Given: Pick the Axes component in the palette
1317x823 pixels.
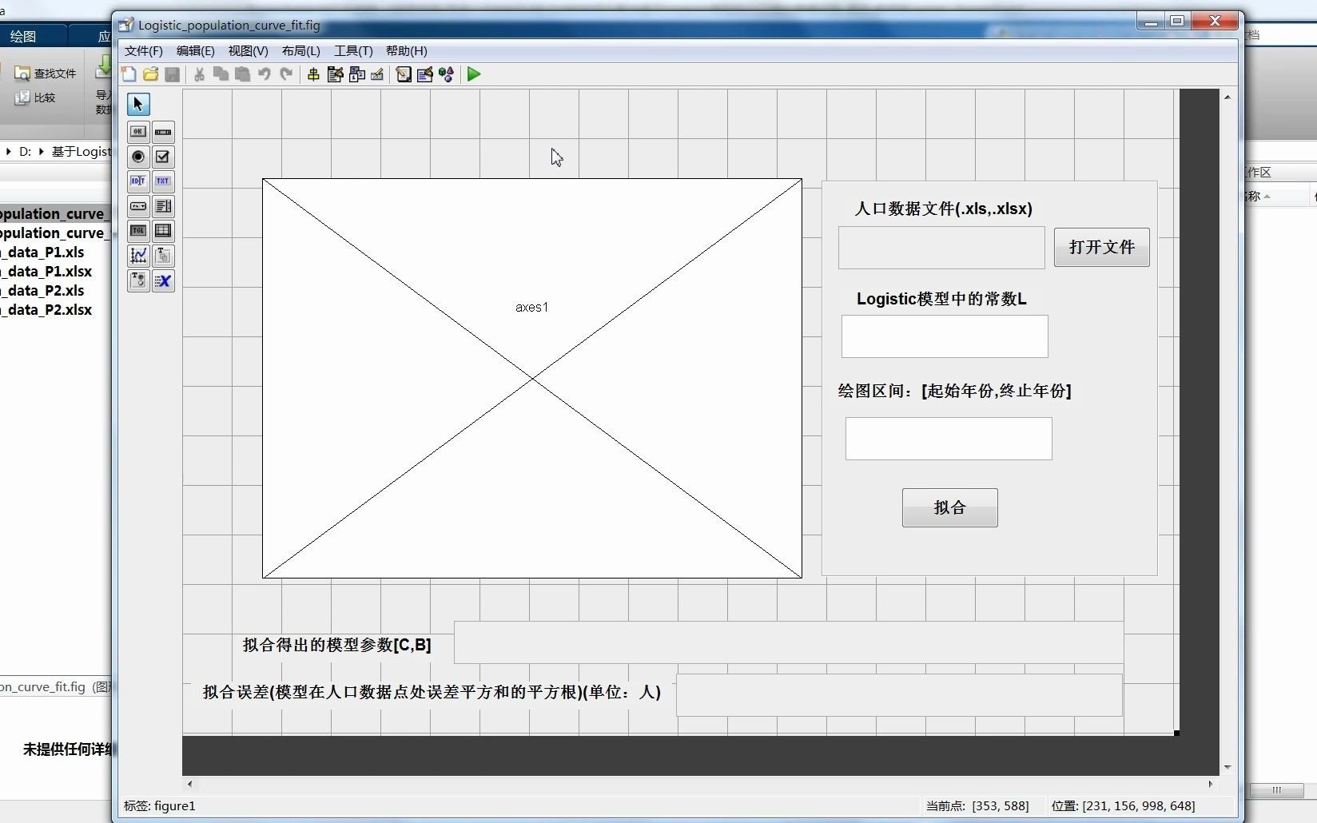Looking at the screenshot, I should coord(138,256).
